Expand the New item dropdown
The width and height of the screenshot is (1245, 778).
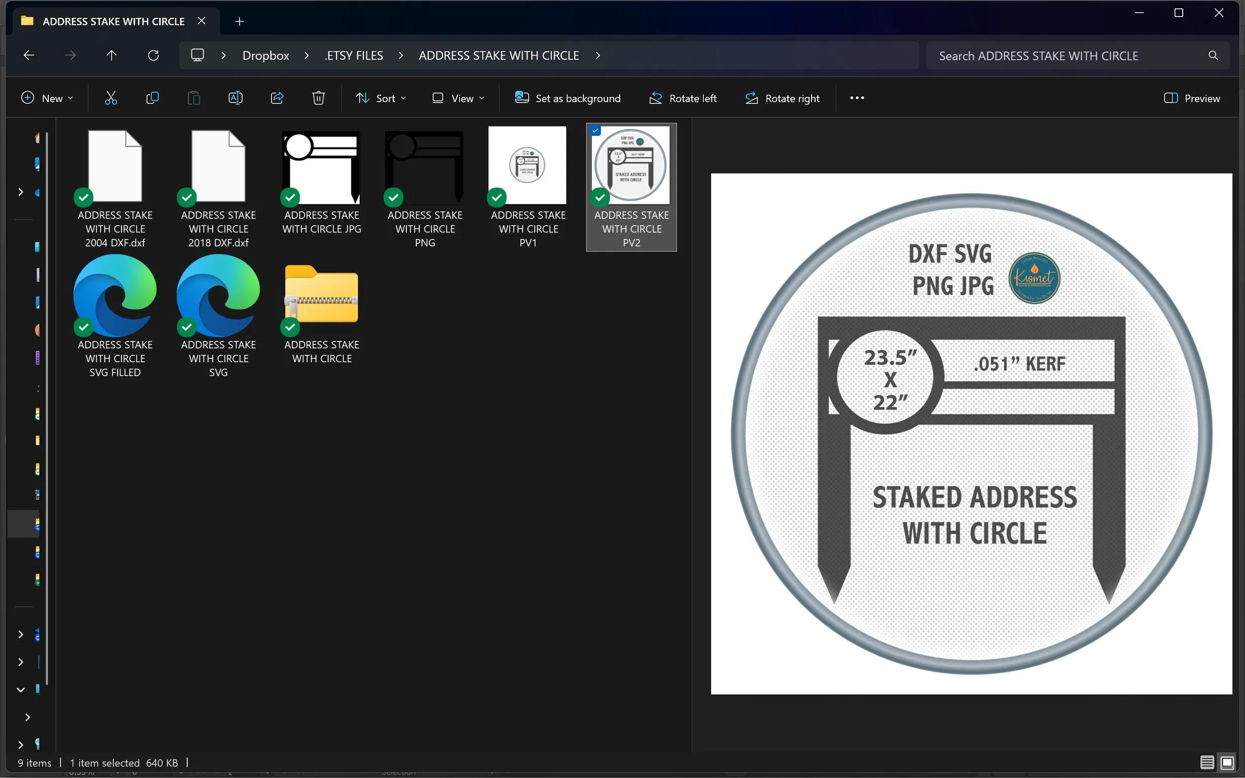47,98
